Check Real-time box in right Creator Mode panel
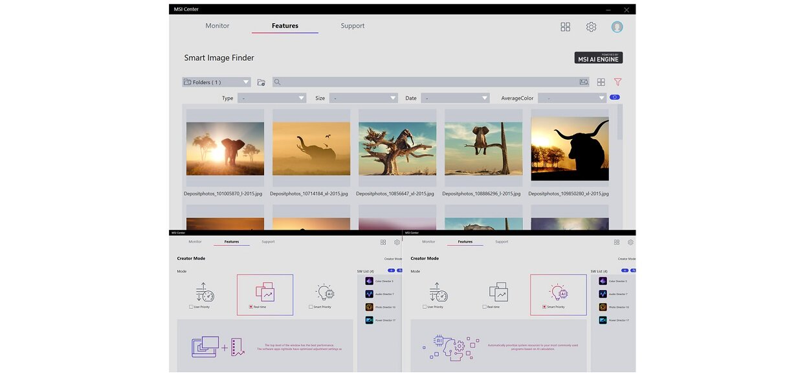The image size is (809, 376). coord(485,307)
